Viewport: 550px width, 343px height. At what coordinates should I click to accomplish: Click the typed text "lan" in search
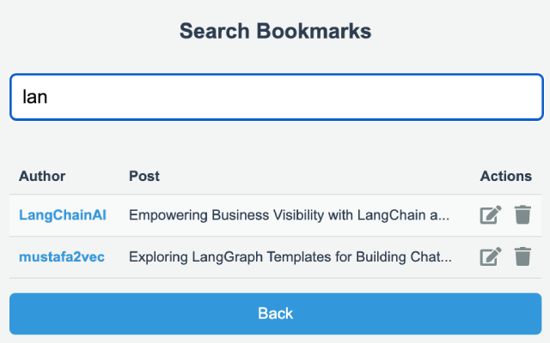click(x=34, y=97)
